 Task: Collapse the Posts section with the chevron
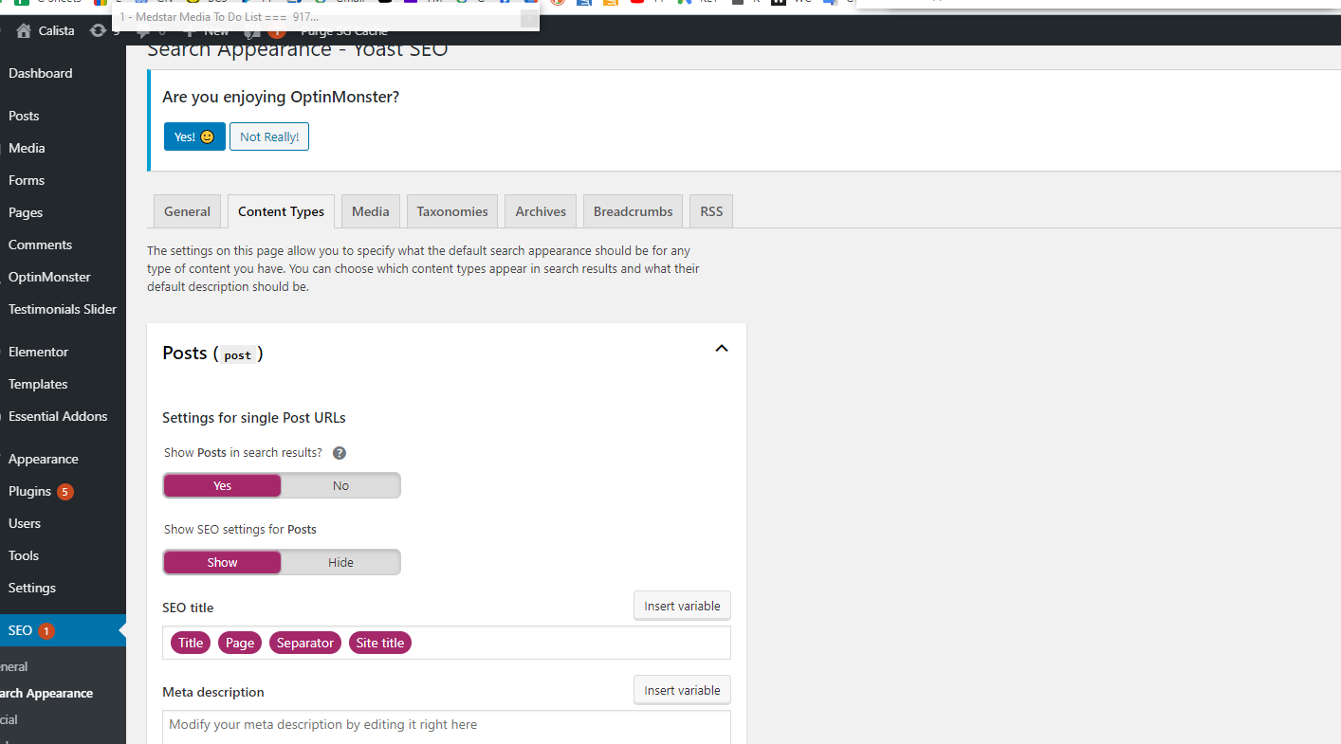point(722,349)
